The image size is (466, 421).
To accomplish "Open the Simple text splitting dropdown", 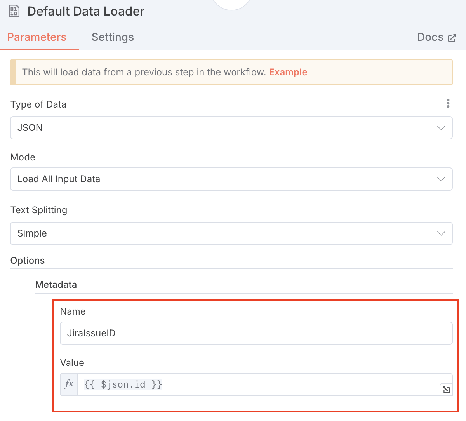I will tap(231, 233).
